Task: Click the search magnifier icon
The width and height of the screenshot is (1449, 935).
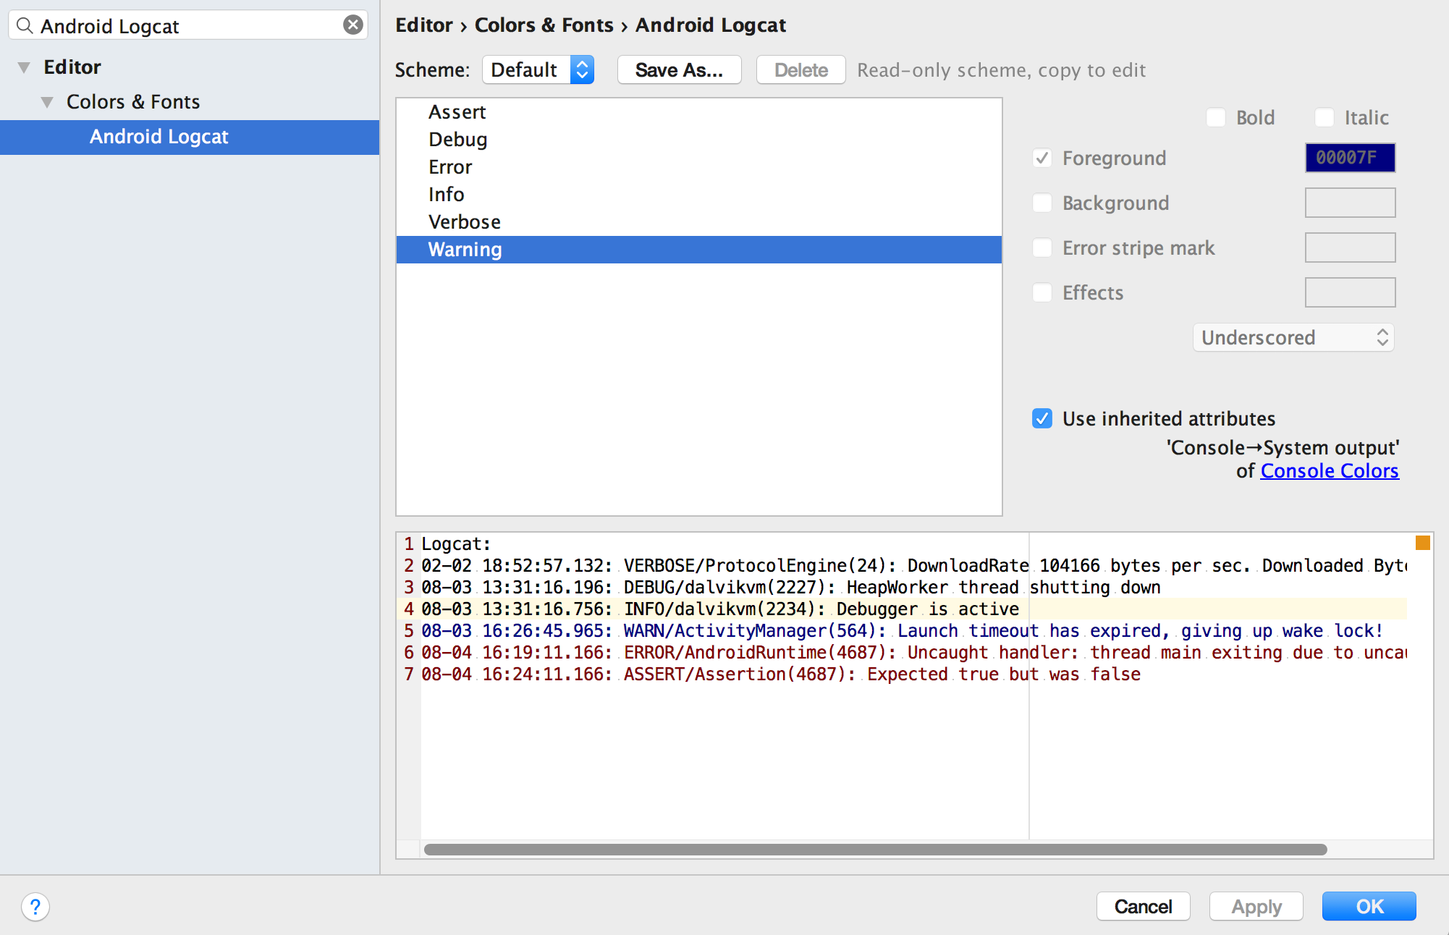Action: tap(25, 26)
